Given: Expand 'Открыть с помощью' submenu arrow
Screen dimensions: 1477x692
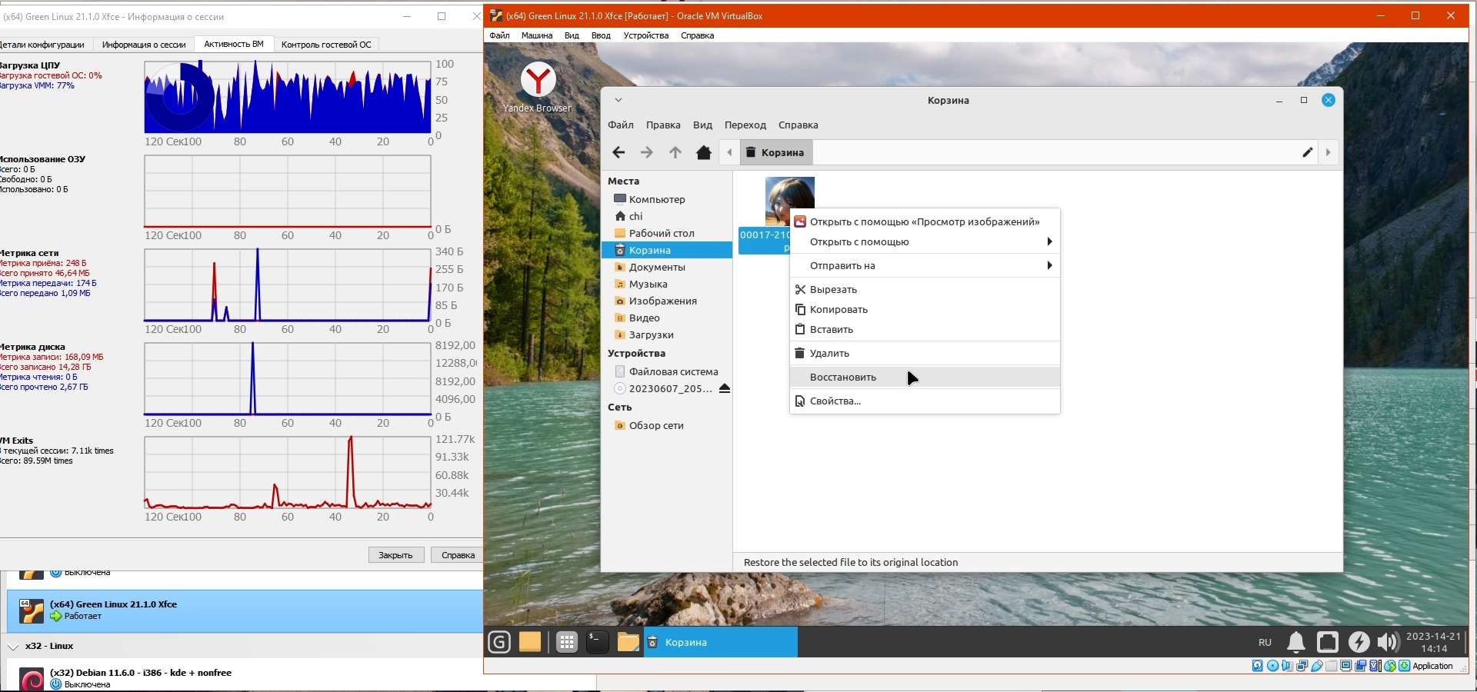Looking at the screenshot, I should tap(1049, 241).
